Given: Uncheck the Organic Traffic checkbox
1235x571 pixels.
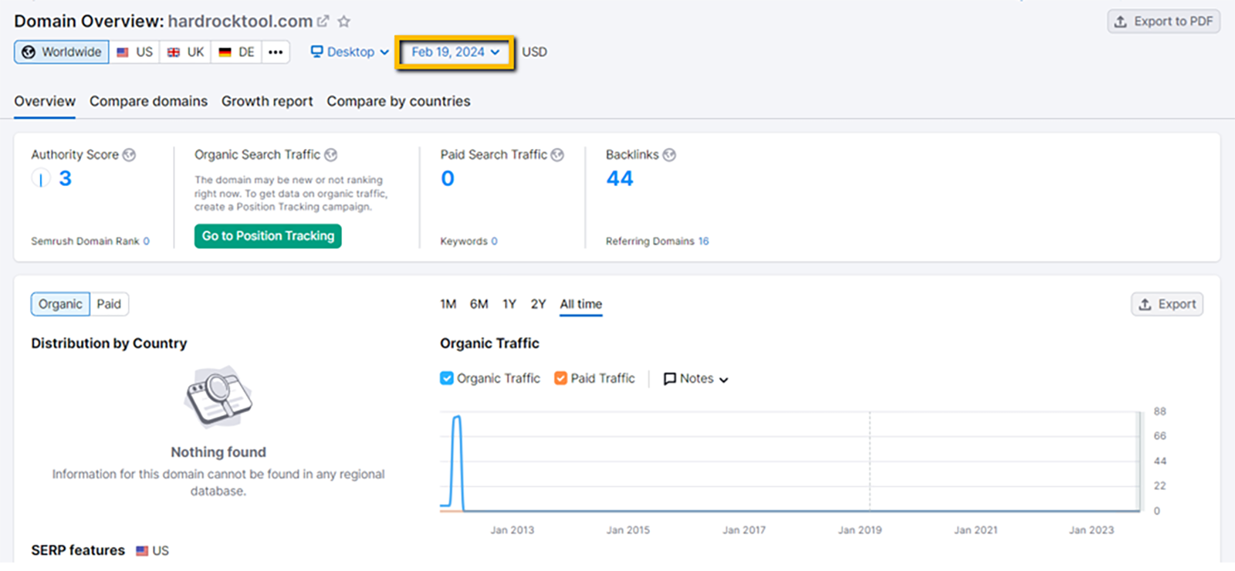Looking at the screenshot, I should coord(447,378).
